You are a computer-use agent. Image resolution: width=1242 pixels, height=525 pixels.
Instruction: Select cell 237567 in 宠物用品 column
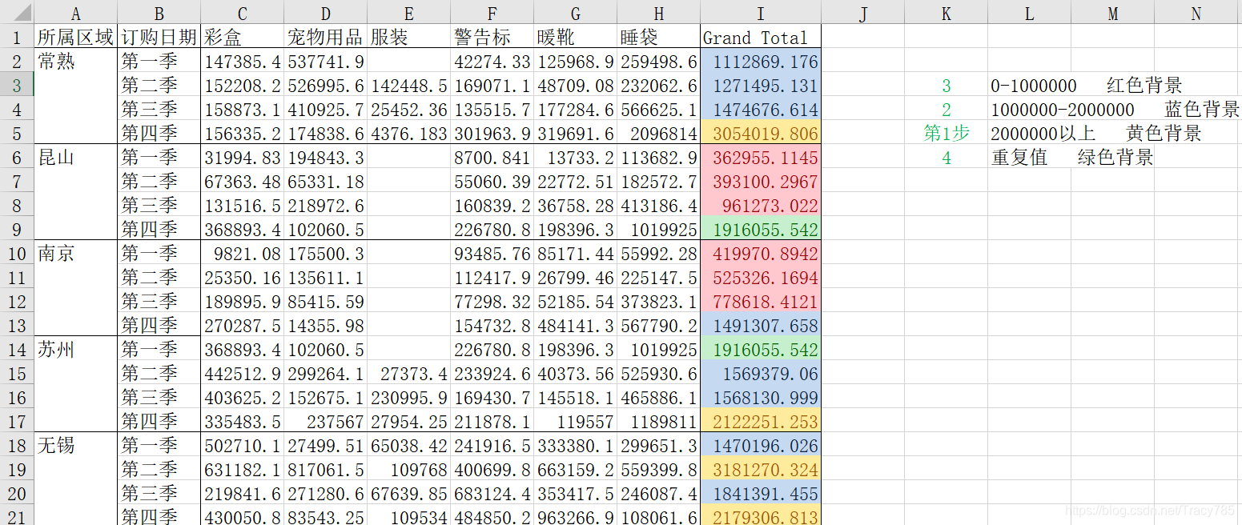tap(326, 422)
